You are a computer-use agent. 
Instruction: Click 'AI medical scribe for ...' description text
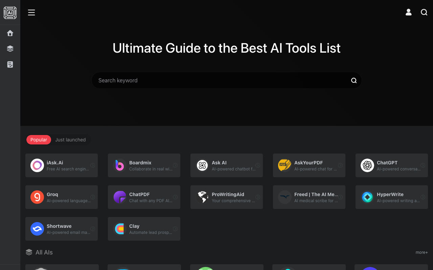pyautogui.click(x=316, y=201)
